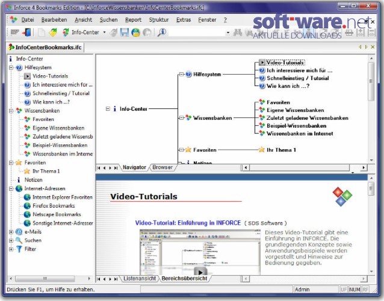Select Schnelleinstieg / Tutorial in left tree
This screenshot has height=301, width=384.
point(61,93)
